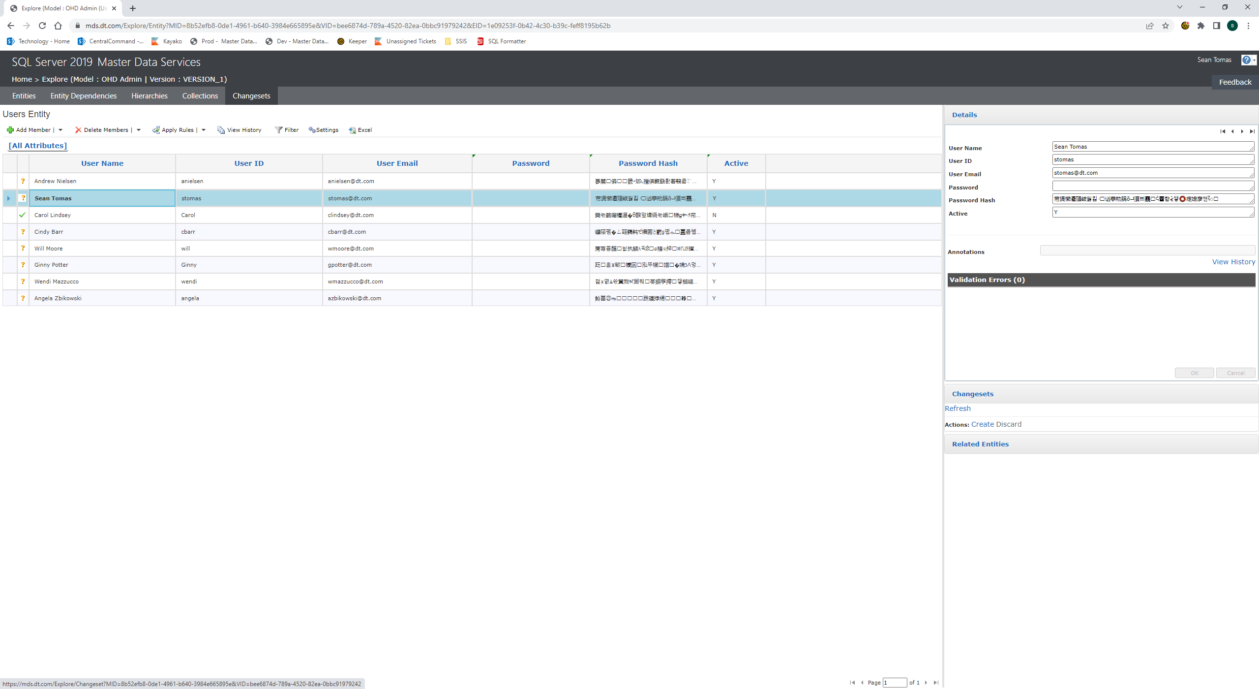
Task: Select the row header for Carol Lindsey
Action: pyautogui.click(x=9, y=215)
